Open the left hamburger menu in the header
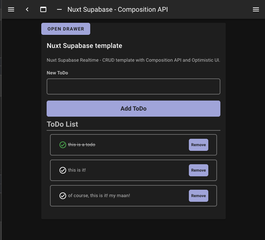Viewport: 265px width, 240px height. coord(11,9)
